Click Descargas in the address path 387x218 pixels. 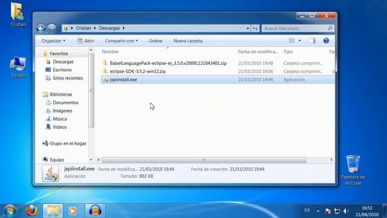tap(109, 28)
